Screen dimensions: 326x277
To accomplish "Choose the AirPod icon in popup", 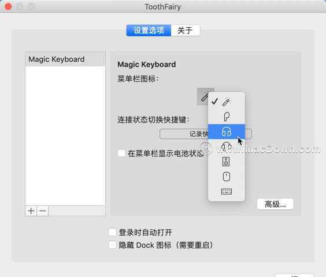I will point(226,117).
